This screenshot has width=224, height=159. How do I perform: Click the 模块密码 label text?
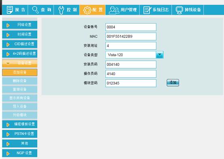click(x=90, y=83)
